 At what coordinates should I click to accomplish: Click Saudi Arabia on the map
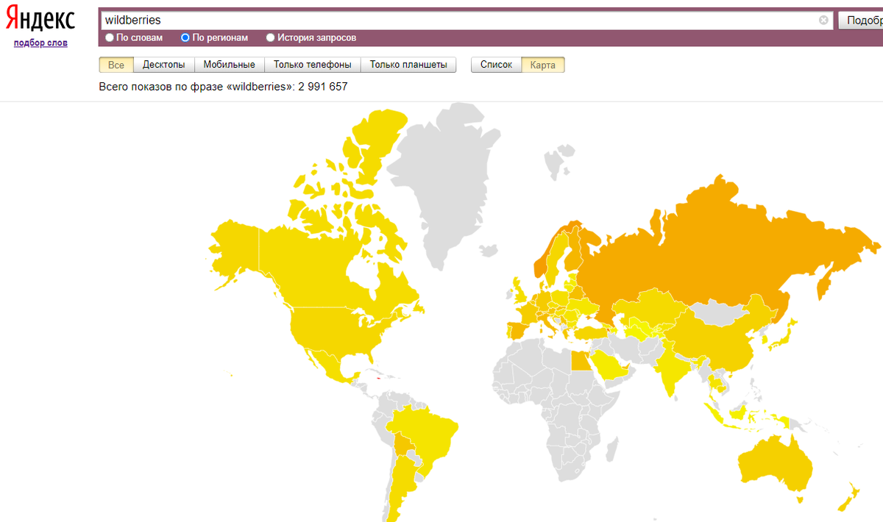tap(611, 364)
